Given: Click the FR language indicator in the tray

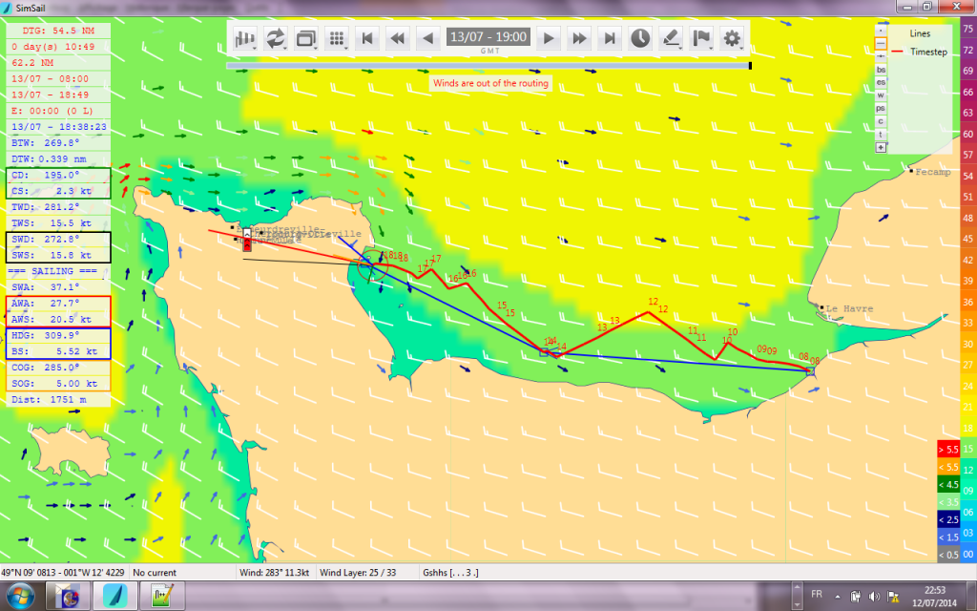Looking at the screenshot, I should 817,594.
